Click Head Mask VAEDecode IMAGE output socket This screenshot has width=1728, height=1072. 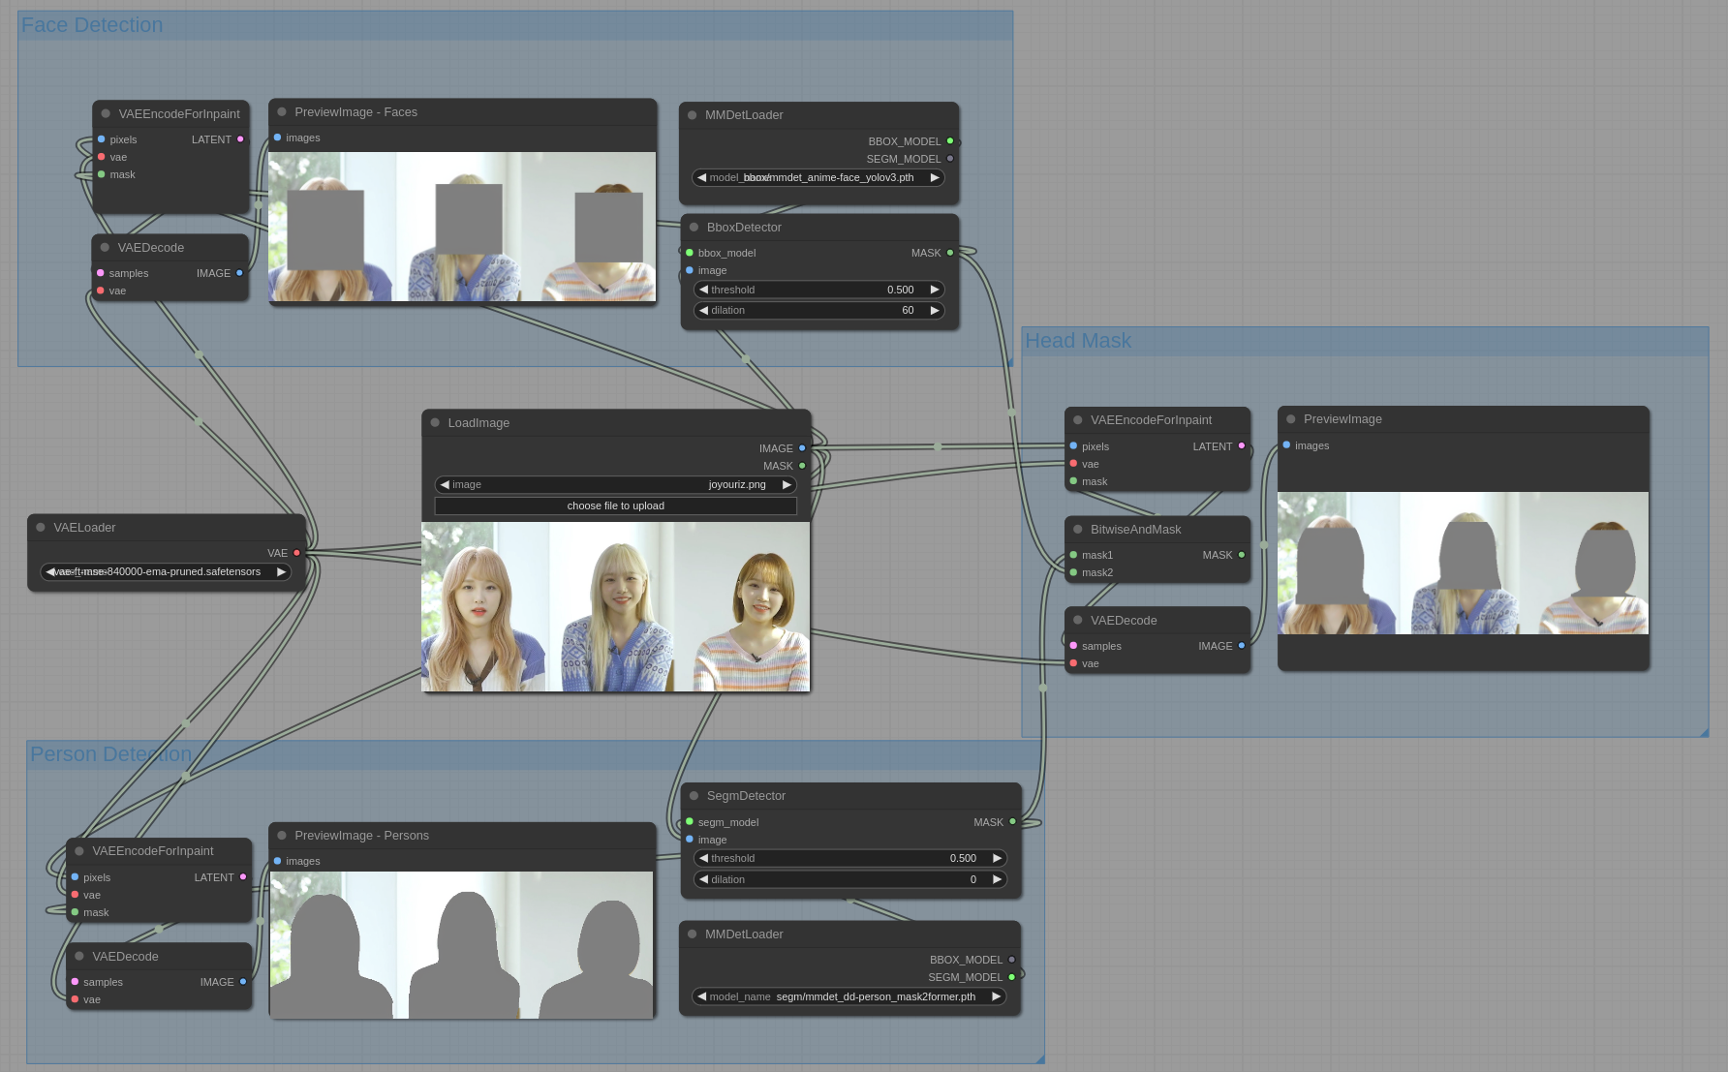pos(1242,646)
